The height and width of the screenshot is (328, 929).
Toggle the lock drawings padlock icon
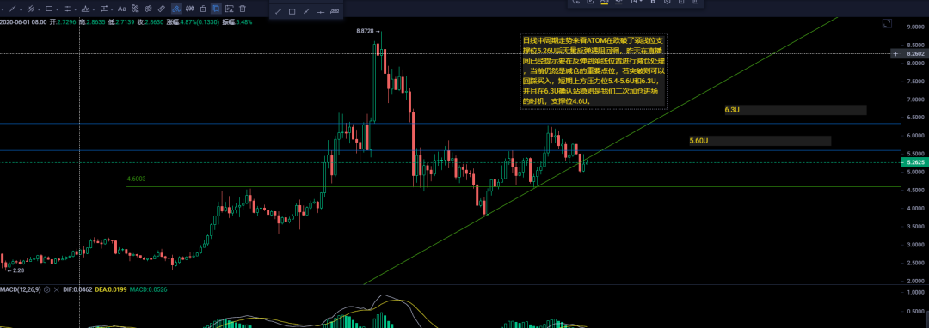pos(203,9)
